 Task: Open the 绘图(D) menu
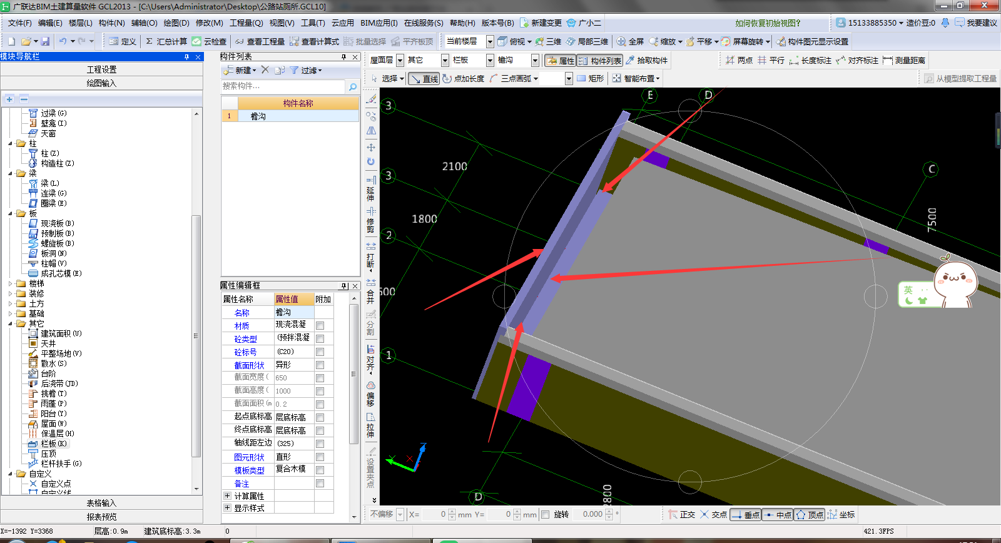point(176,23)
